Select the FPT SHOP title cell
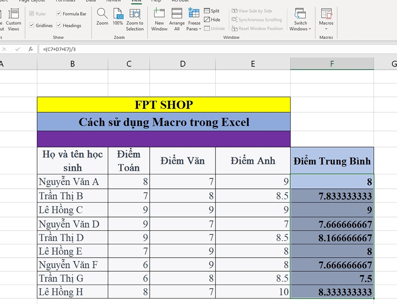Viewport: 397px width, 304px height. point(164,105)
